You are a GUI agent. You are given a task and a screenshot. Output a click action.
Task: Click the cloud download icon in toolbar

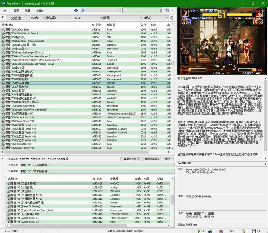point(76,10)
